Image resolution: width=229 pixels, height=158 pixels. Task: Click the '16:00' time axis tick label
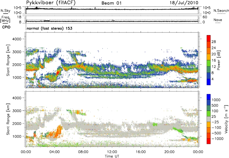tap(141, 152)
